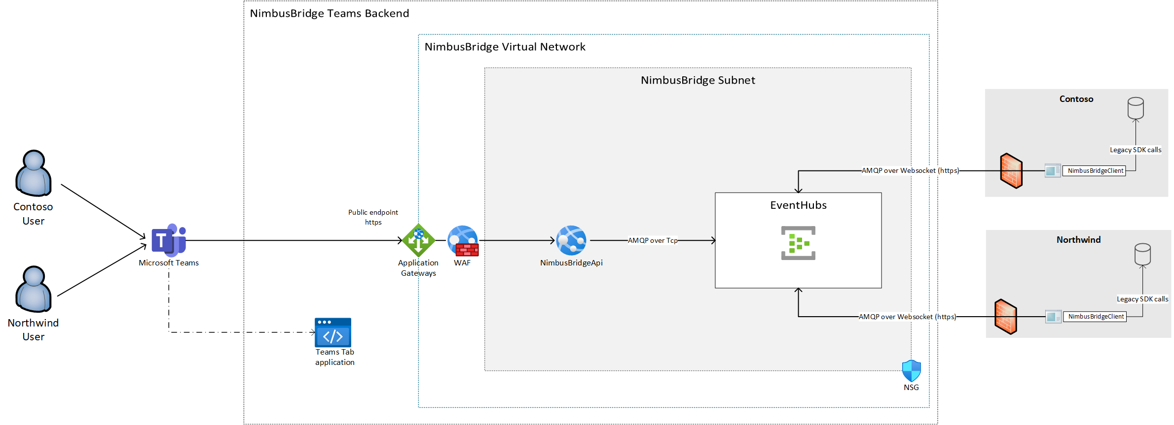Click the EventHubs green grid icon

click(x=798, y=243)
